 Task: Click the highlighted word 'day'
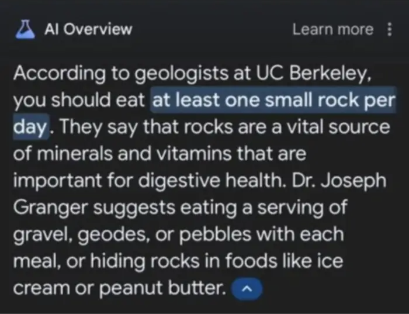[31, 127]
